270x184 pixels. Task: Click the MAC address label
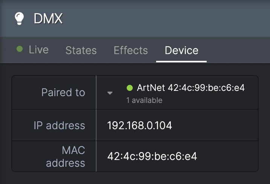point(66,156)
